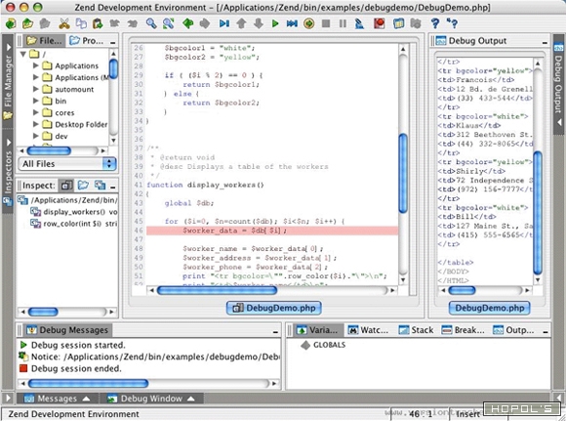
Task: Click the magnifier Find icon
Action: point(151,23)
